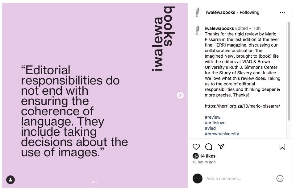Image resolution: width=296 pixels, height=193 pixels.
Task: Open iwalewabooks username in header
Action: (x=220, y=12)
